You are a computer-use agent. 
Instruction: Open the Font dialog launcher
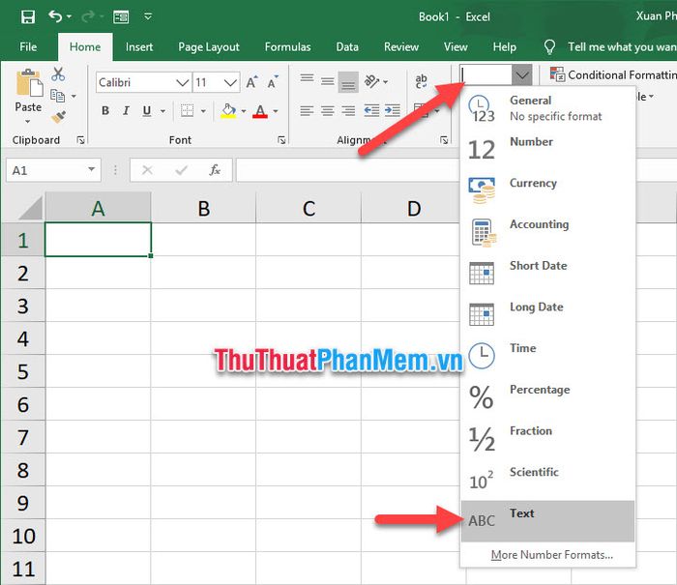pyautogui.click(x=281, y=140)
